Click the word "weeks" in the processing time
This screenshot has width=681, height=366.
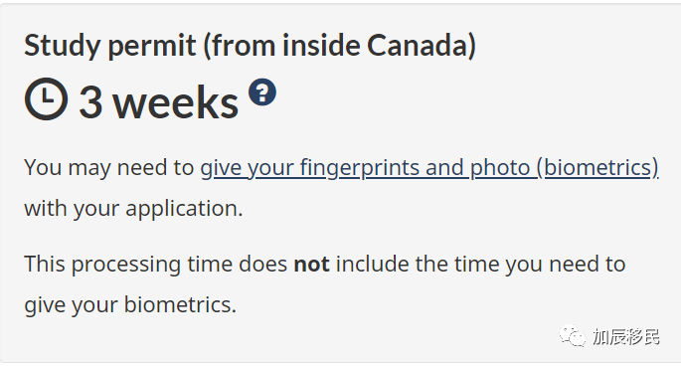(176, 102)
